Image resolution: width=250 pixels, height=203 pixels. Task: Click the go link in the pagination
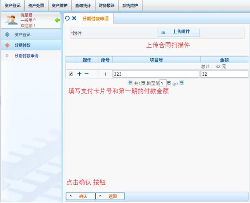tap(175, 83)
